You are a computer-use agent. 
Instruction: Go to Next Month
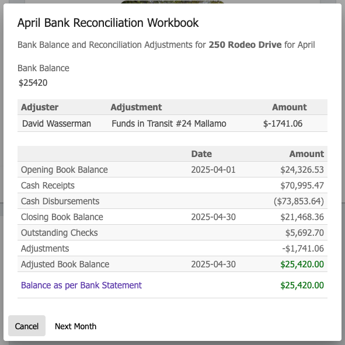(75, 326)
